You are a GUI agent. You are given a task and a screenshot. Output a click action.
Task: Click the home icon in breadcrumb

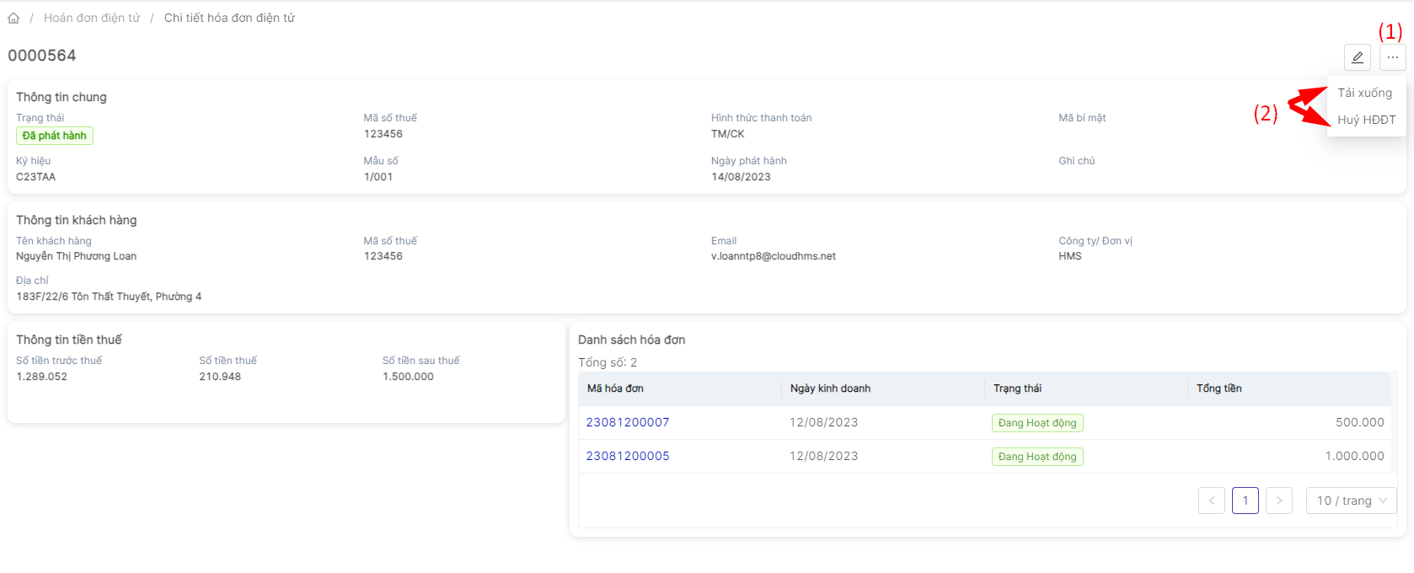pyautogui.click(x=13, y=18)
